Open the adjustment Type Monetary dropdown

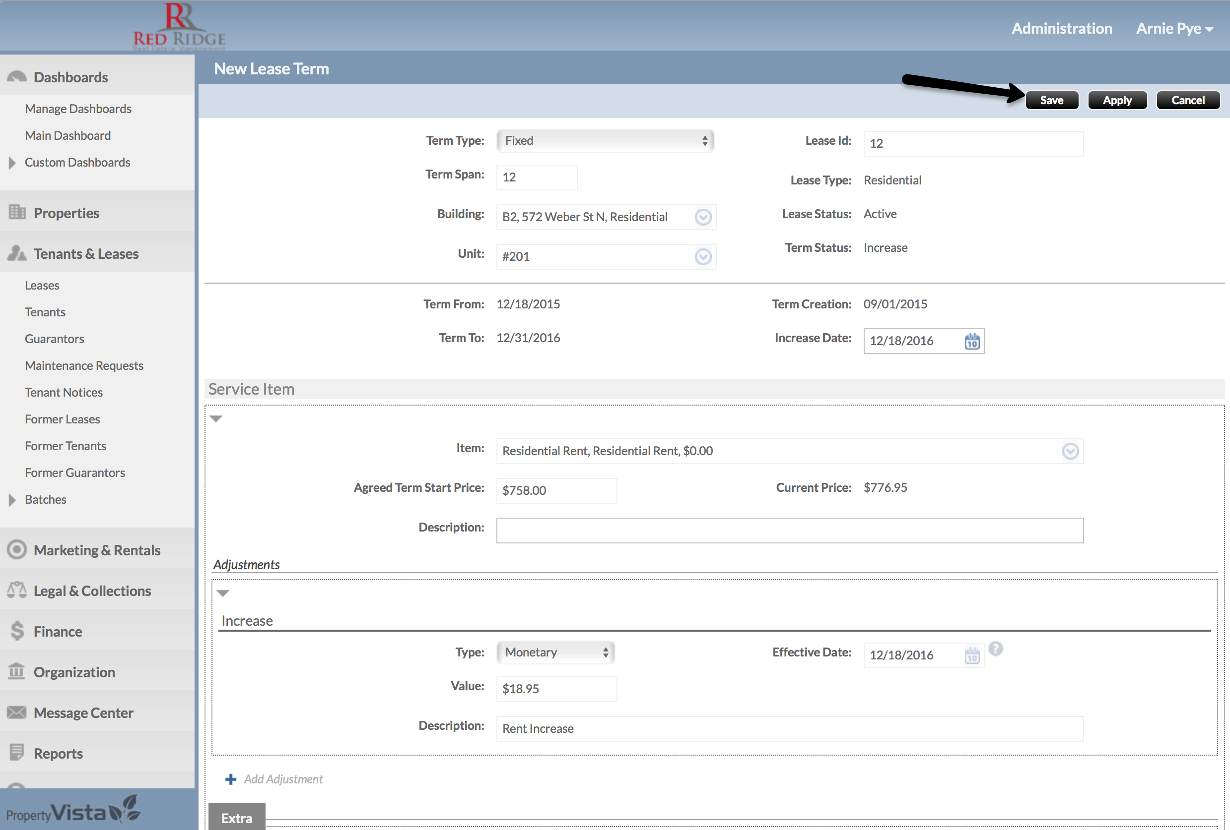coord(555,652)
